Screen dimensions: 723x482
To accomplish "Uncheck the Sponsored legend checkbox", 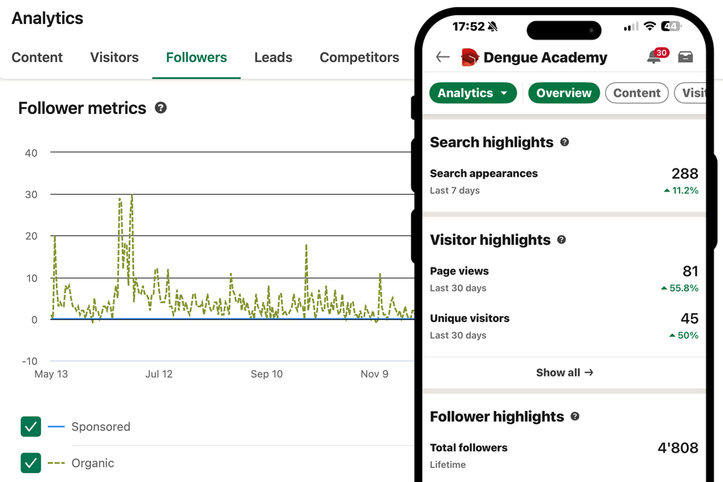I will tap(31, 427).
